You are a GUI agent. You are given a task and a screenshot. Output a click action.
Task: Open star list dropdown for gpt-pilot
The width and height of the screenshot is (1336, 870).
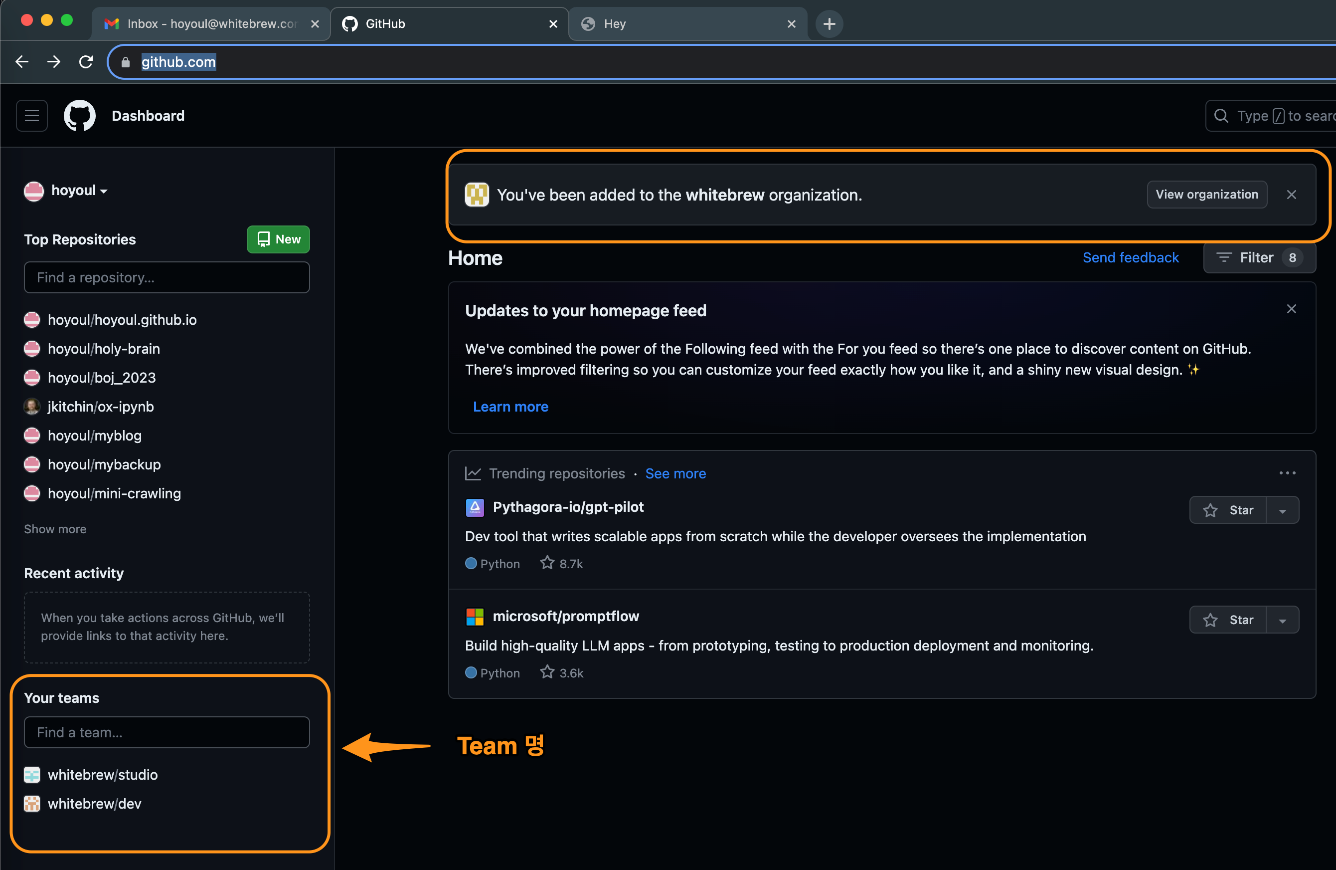[1282, 510]
